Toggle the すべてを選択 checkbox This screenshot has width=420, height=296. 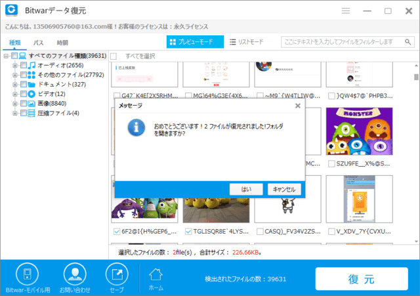(114, 56)
